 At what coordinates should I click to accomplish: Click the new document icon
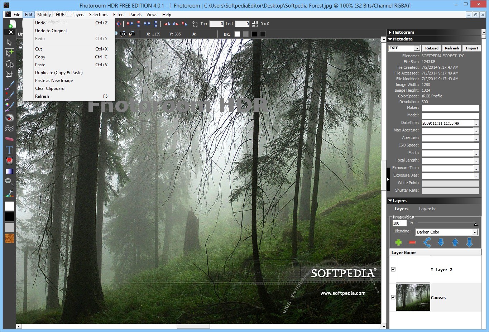coord(12,24)
